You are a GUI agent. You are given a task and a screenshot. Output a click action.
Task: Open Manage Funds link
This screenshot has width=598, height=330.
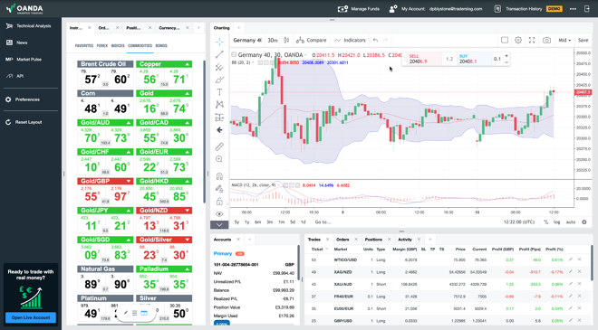click(x=359, y=9)
